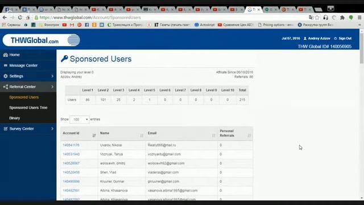Click name Shen, Vlad
The width and height of the screenshot is (364, 205).
point(108,172)
